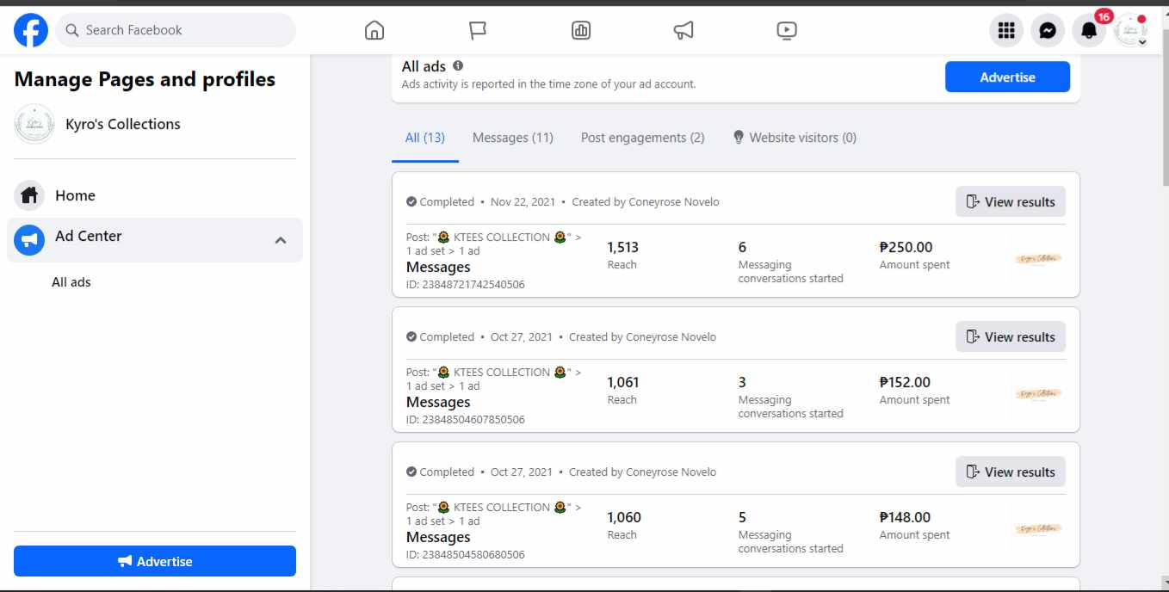
Task: Click Completed check icon on ad with 1,061 reach
Action: click(411, 337)
